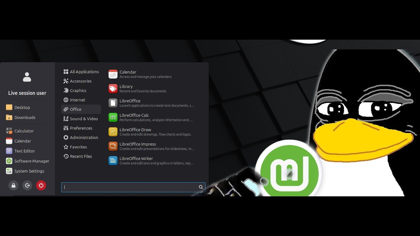
Task: Click "Access and manage your calendars" description
Action: [145, 77]
